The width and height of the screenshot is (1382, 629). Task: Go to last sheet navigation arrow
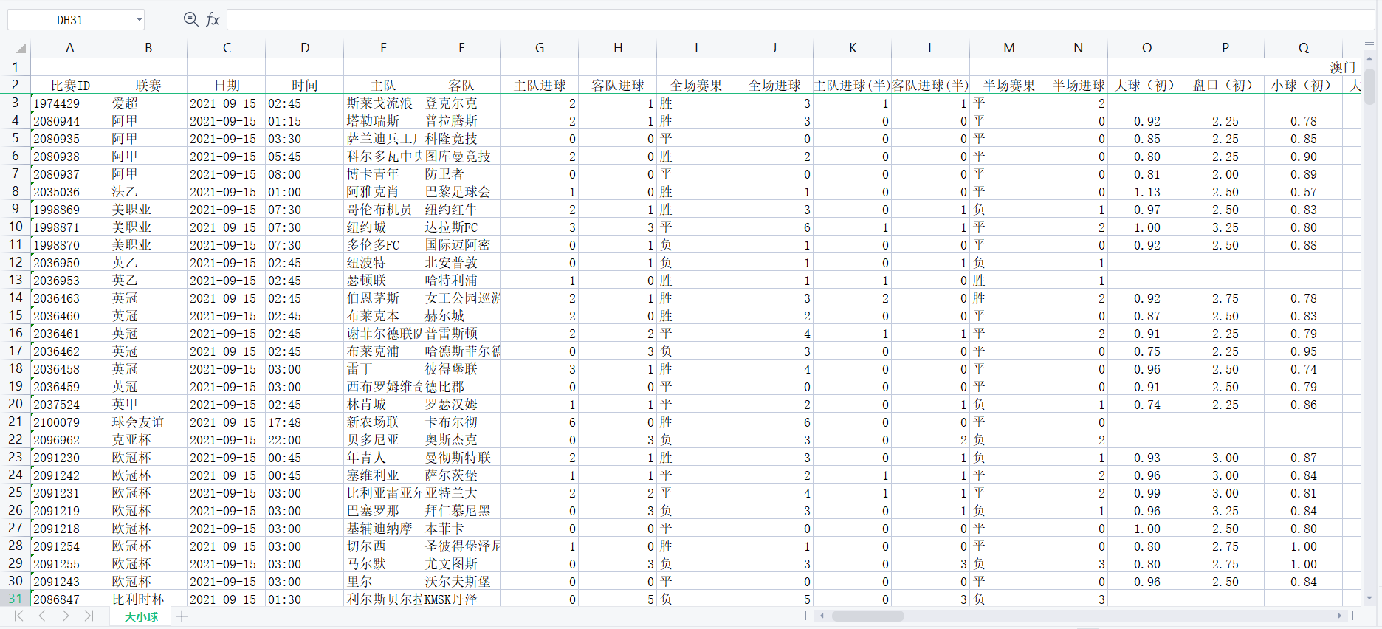(x=89, y=616)
